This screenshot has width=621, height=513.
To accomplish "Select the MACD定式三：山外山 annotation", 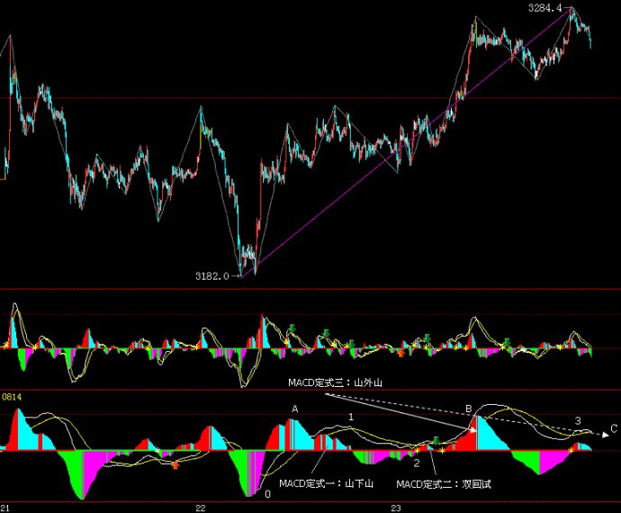I will 335,382.
